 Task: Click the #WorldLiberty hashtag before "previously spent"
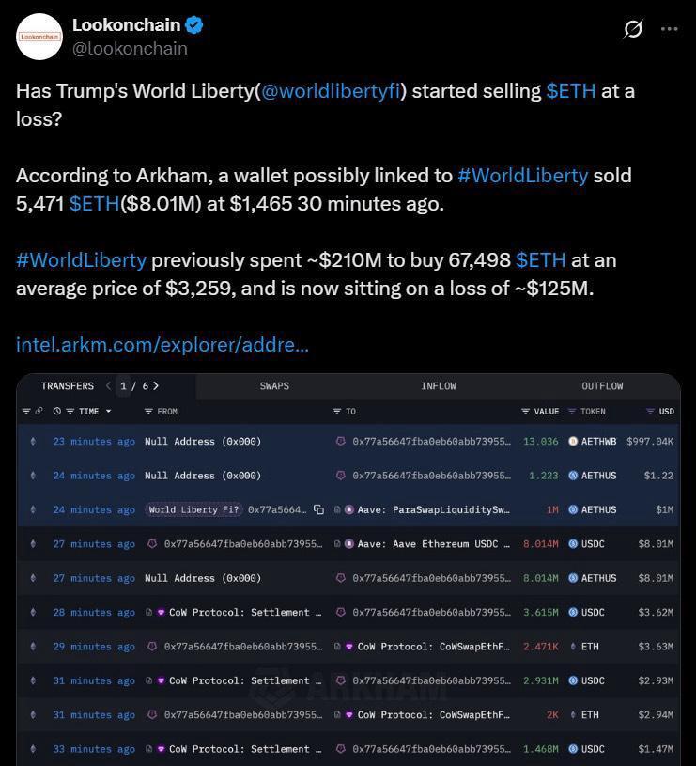coord(81,259)
